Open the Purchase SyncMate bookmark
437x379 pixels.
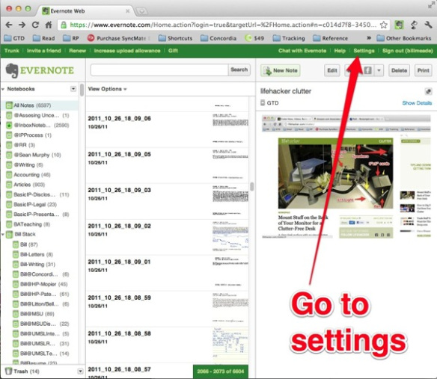coord(119,38)
